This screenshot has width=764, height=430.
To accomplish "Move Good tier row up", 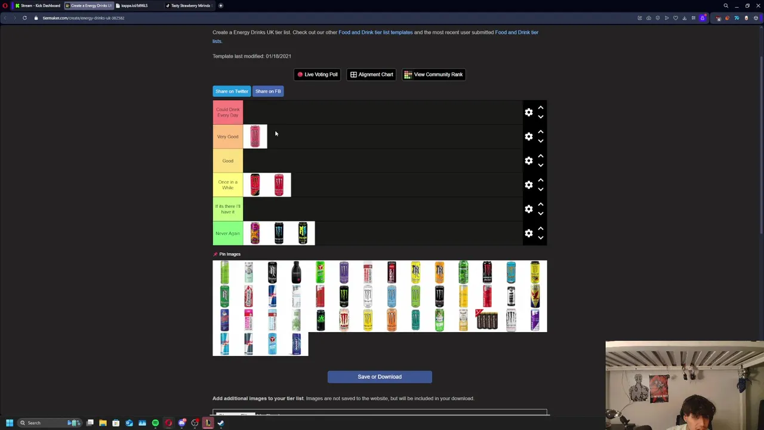I will tap(541, 156).
